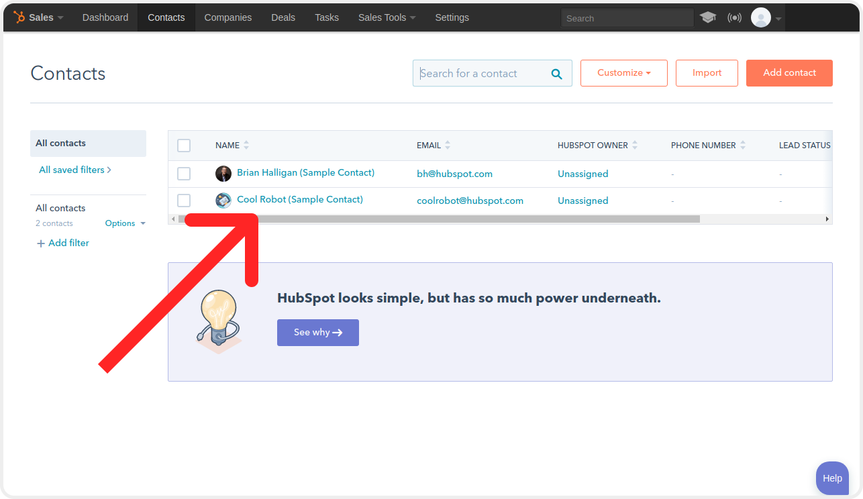Sort by HUBSPOT OWNER column arrows
This screenshot has height=499, width=863.
(x=635, y=145)
